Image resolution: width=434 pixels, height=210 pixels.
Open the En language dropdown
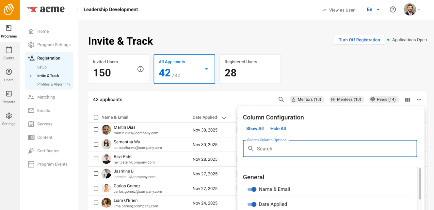[373, 10]
